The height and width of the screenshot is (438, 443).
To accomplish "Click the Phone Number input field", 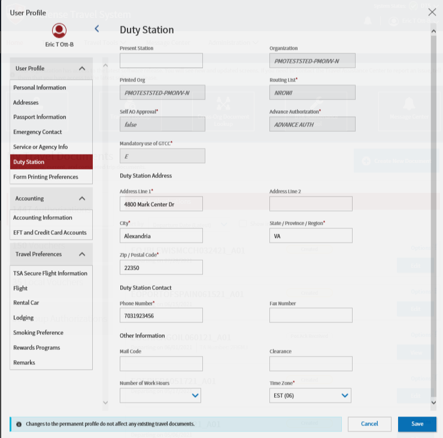I will pyautogui.click(x=161, y=315).
